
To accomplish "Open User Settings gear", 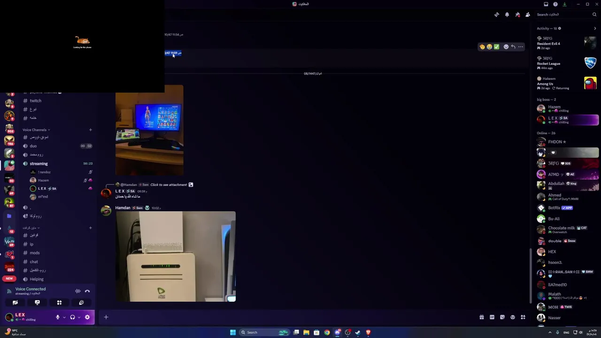I will 87,318.
